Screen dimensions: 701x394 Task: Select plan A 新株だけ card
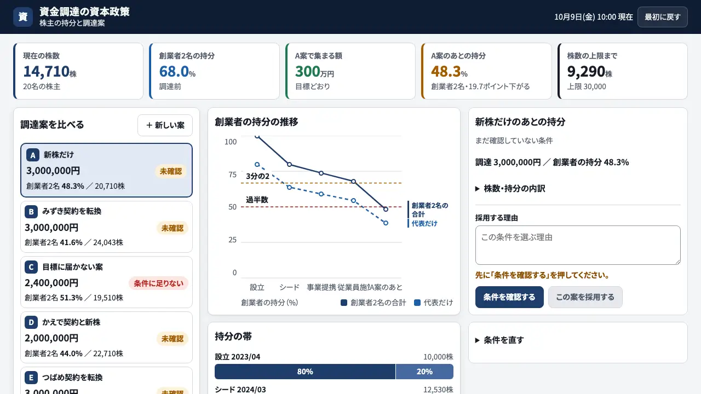[x=106, y=170]
